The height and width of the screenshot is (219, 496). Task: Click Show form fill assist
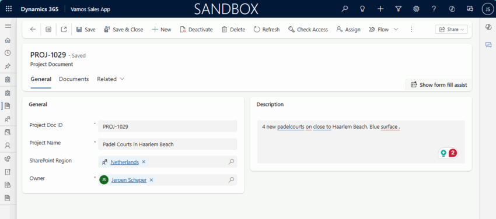click(x=439, y=84)
